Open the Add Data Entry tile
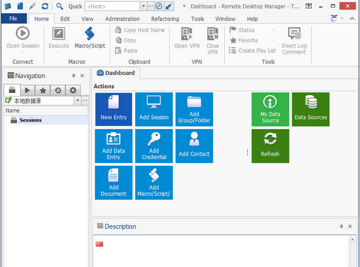This screenshot has height=267, width=360. (114, 146)
